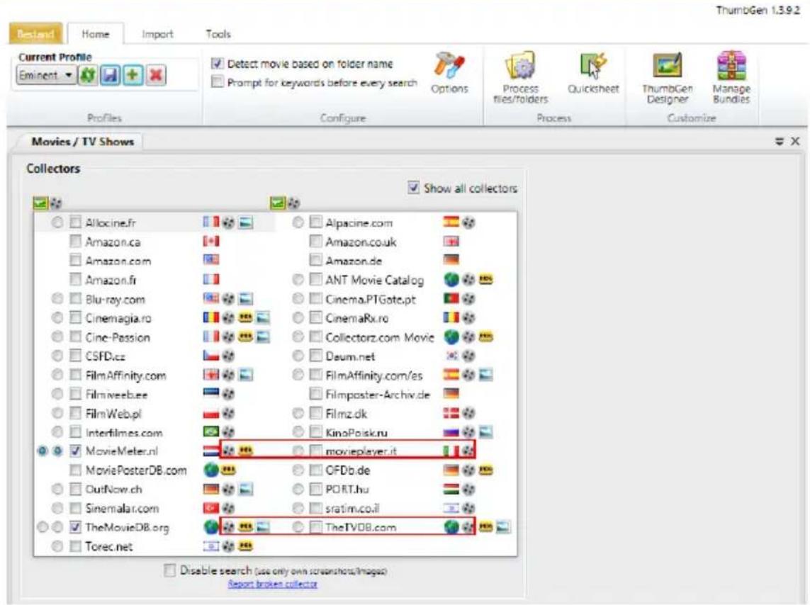
Task: Click the French flag beside Allocine.fr
Action: pyautogui.click(x=210, y=222)
